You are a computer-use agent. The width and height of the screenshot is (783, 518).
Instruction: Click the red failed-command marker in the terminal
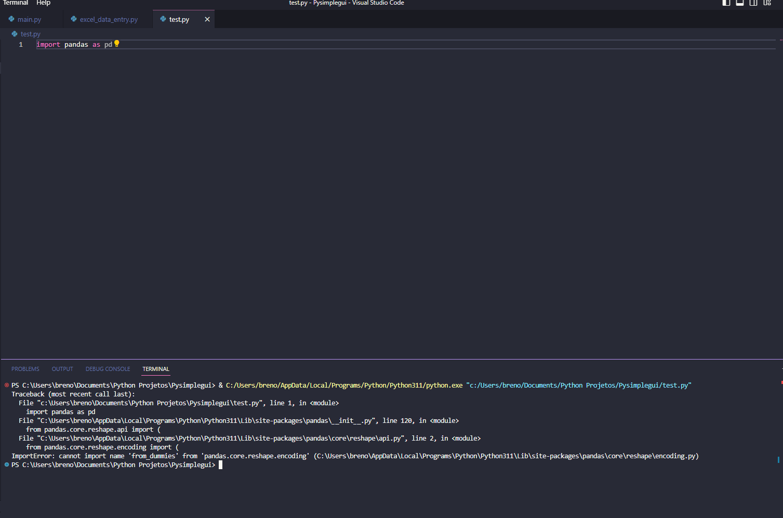click(7, 385)
